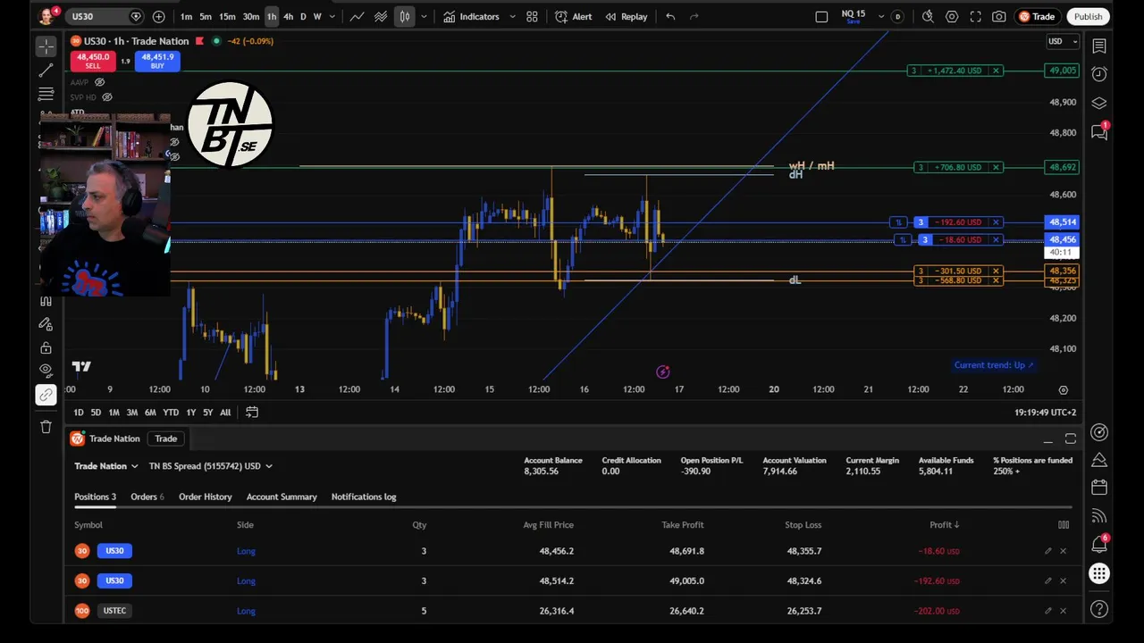Image resolution: width=1144 pixels, height=643 pixels.
Task: Open TN BS Spread account dropdown
Action: coord(211,466)
